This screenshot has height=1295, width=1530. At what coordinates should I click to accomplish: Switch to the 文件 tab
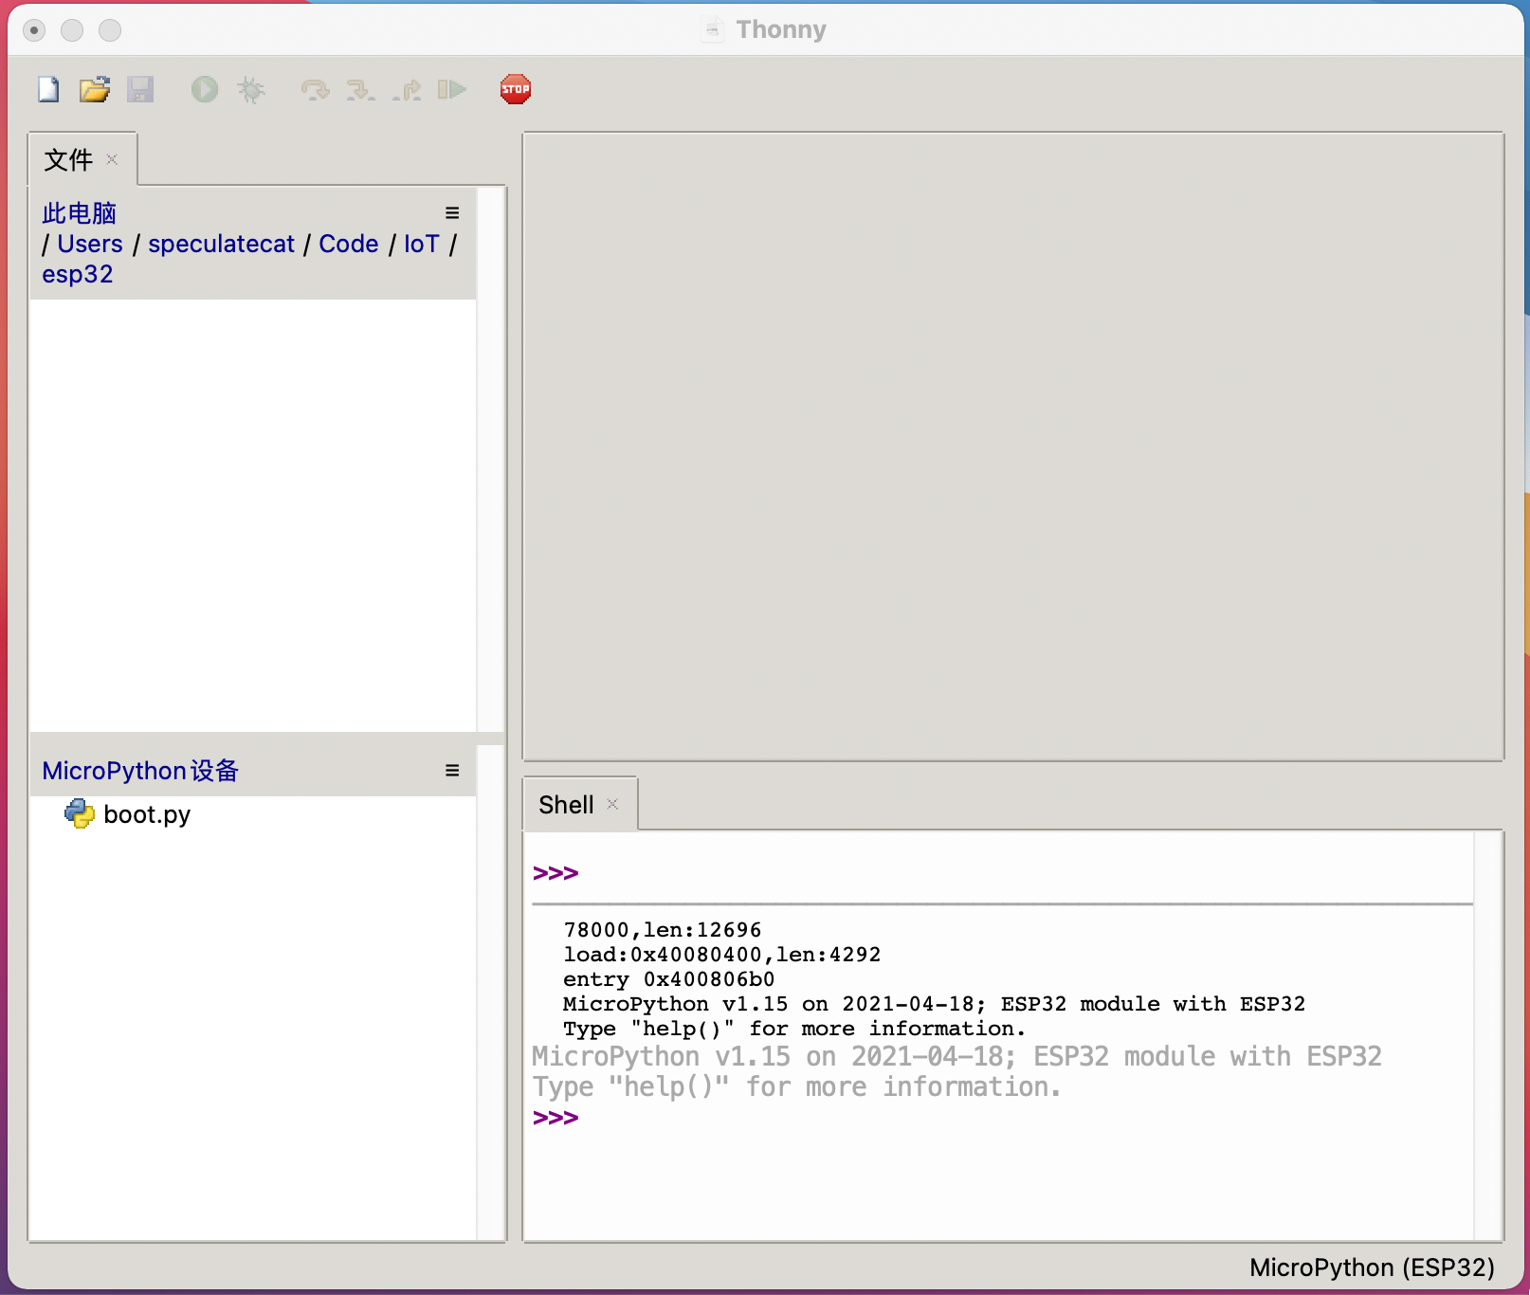click(67, 159)
